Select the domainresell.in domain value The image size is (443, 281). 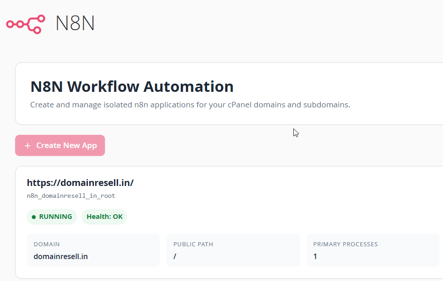61,256
